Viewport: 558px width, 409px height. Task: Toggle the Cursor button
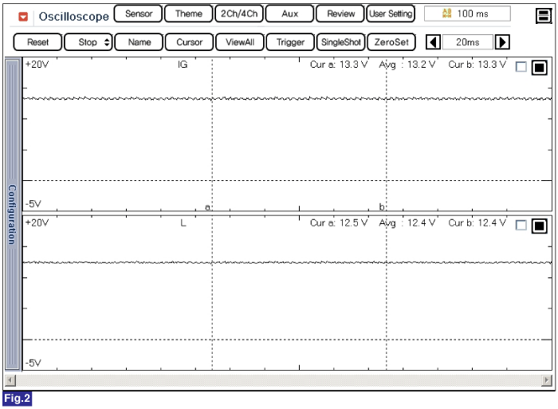click(x=190, y=42)
